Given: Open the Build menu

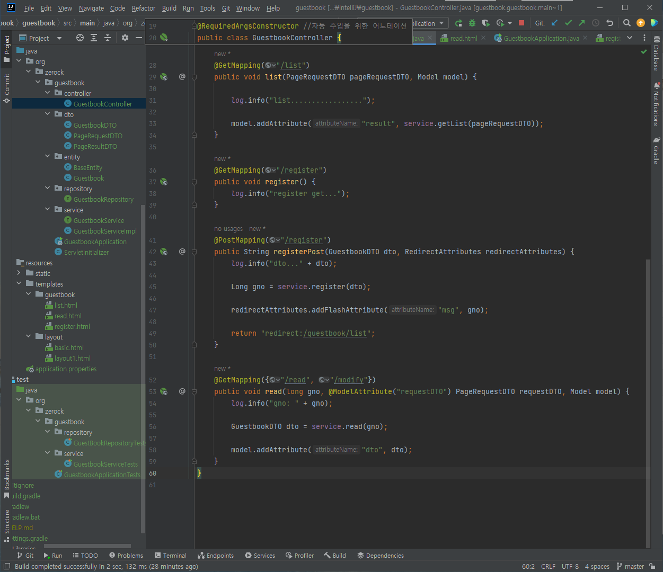Looking at the screenshot, I should 169,8.
